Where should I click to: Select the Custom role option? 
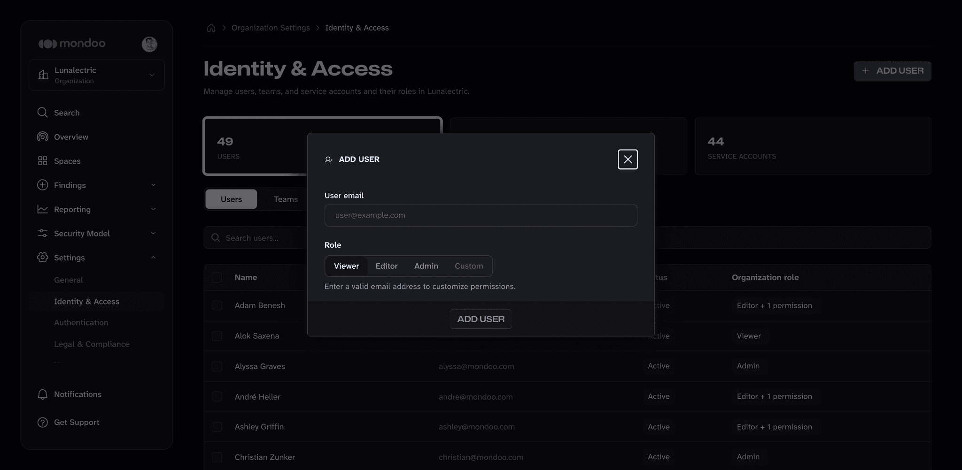pos(469,266)
